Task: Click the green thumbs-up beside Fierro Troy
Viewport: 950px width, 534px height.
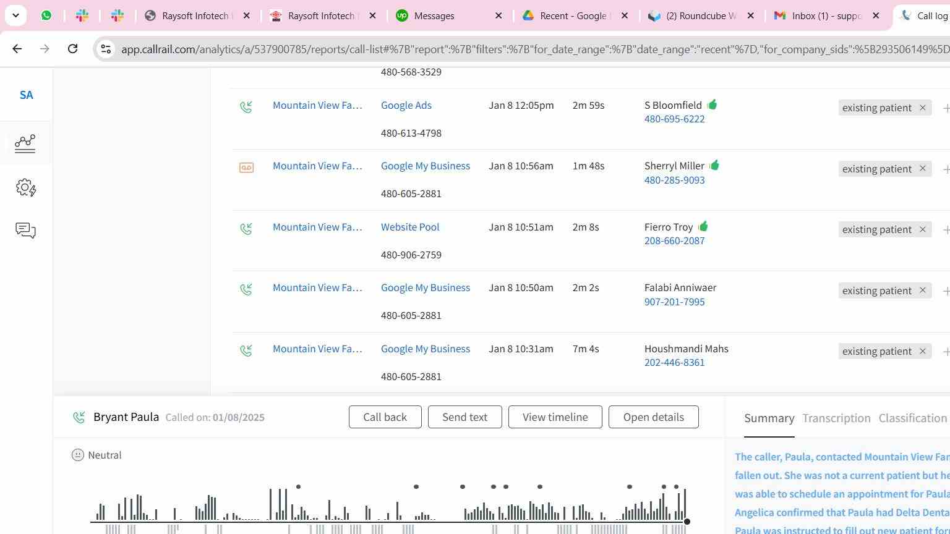Action: pos(703,227)
